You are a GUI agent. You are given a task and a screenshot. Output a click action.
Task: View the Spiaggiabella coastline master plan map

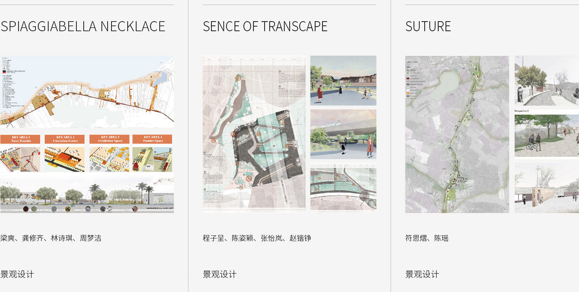[87, 92]
